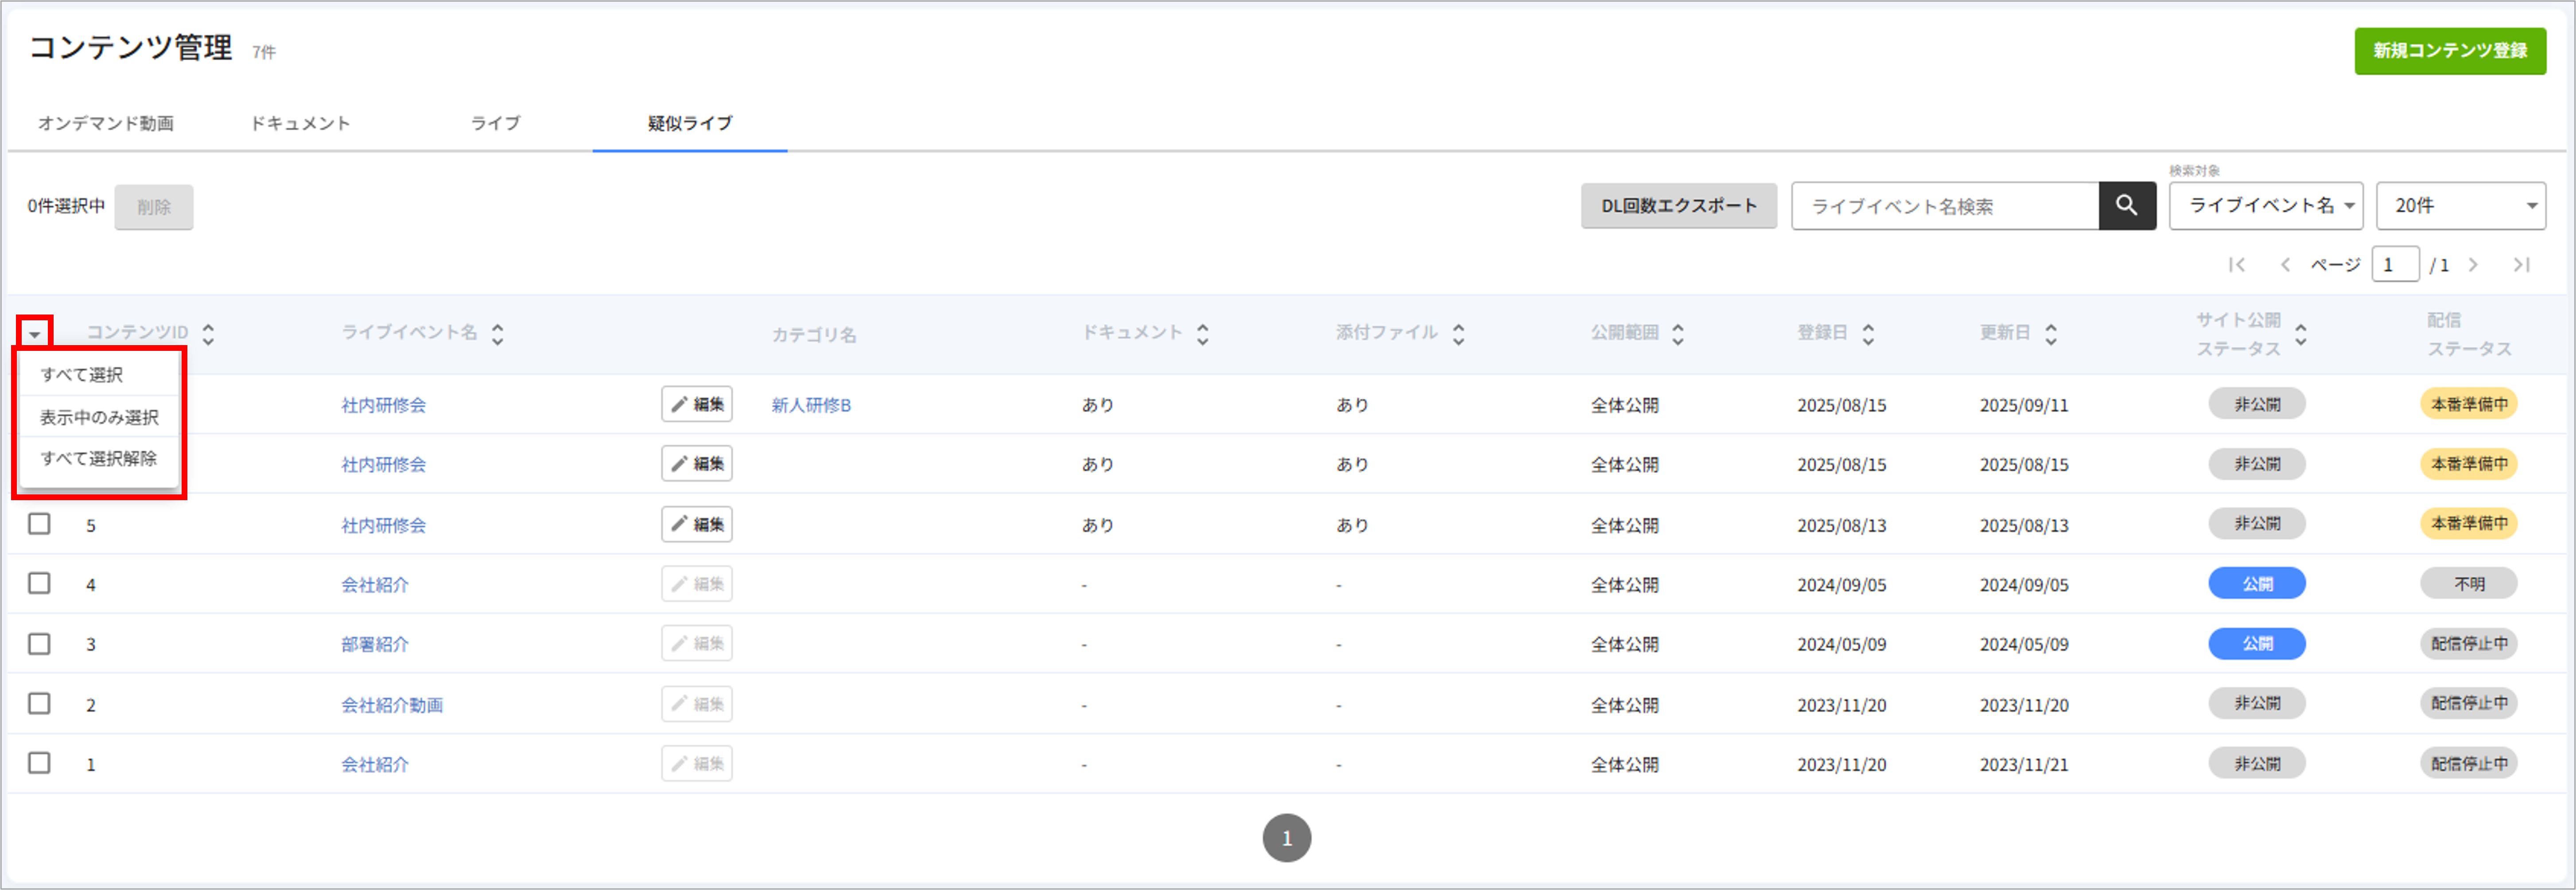
Task: Click 公開 status badge in ID 4 row
Action: pyautogui.click(x=2257, y=583)
